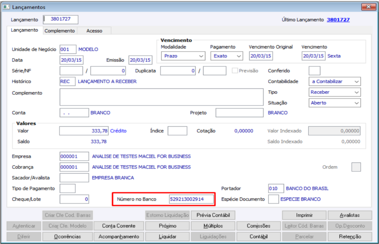This screenshot has height=244, width=379.
Task: Focus the Unidade de Negócio field
Action: tap(68, 49)
